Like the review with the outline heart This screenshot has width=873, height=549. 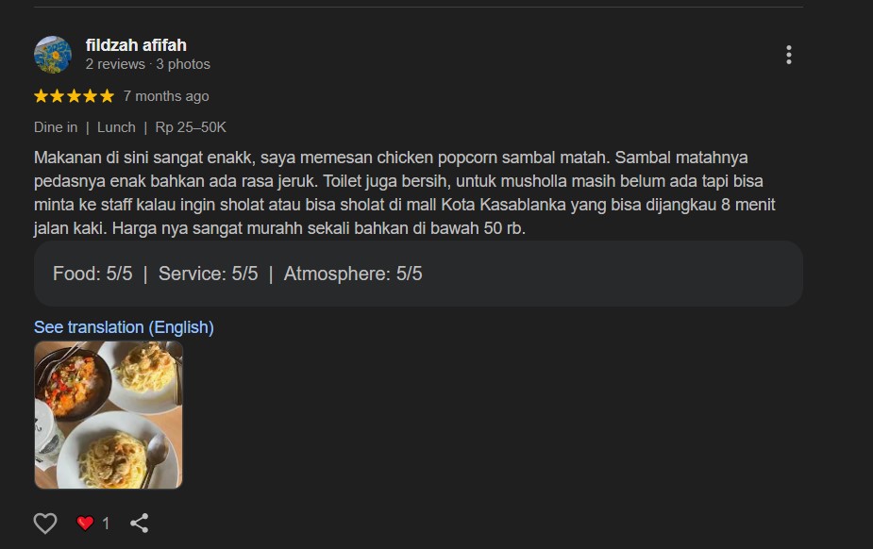pos(45,523)
